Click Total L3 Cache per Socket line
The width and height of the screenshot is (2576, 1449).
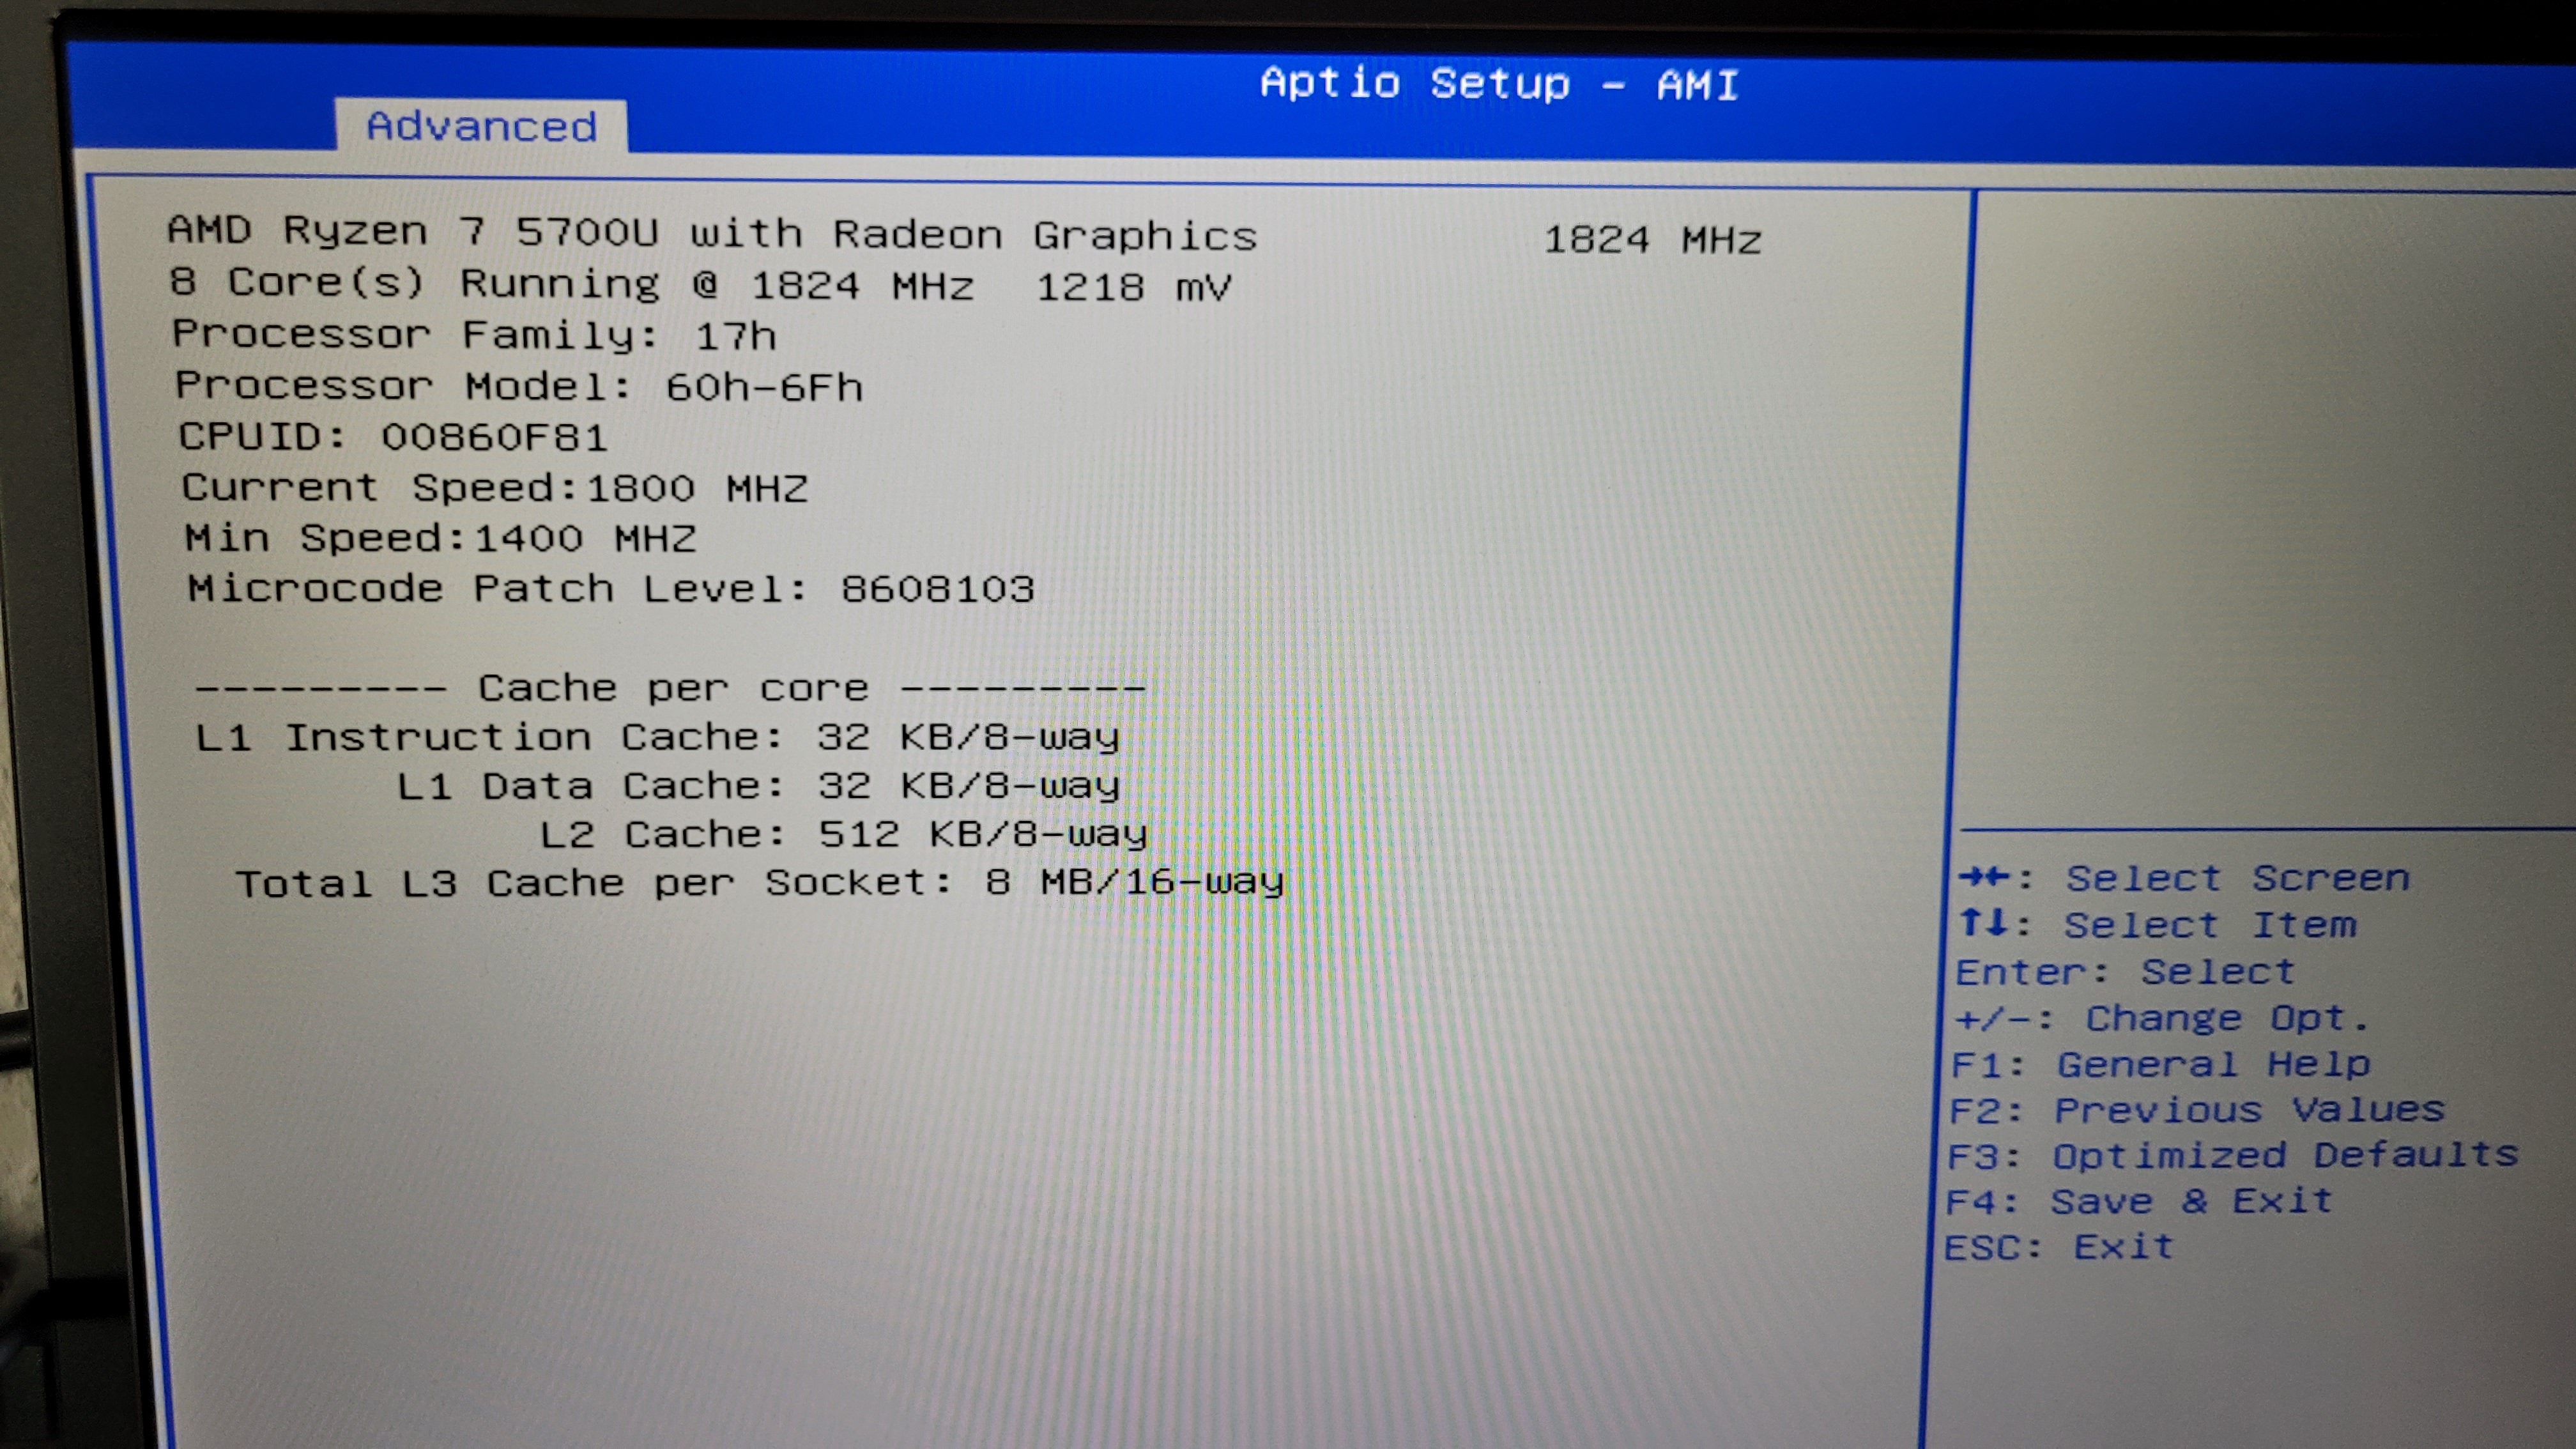[x=759, y=884]
